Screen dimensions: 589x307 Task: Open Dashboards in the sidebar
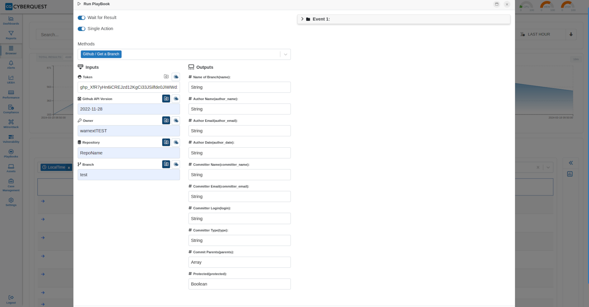11,20
